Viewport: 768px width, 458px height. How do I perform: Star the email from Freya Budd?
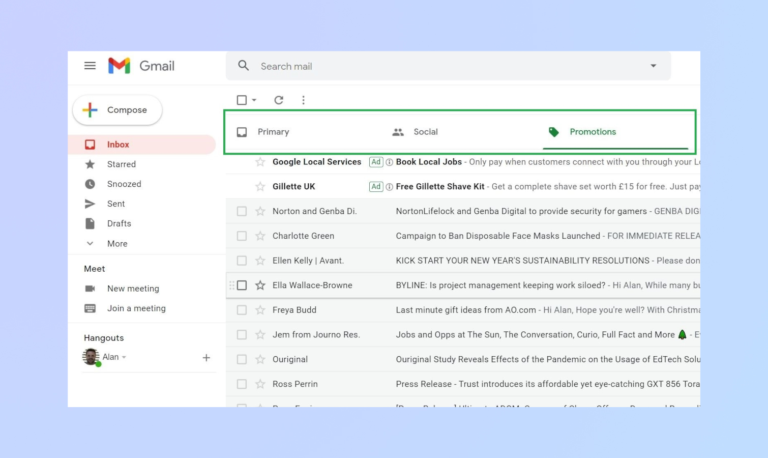[260, 309]
